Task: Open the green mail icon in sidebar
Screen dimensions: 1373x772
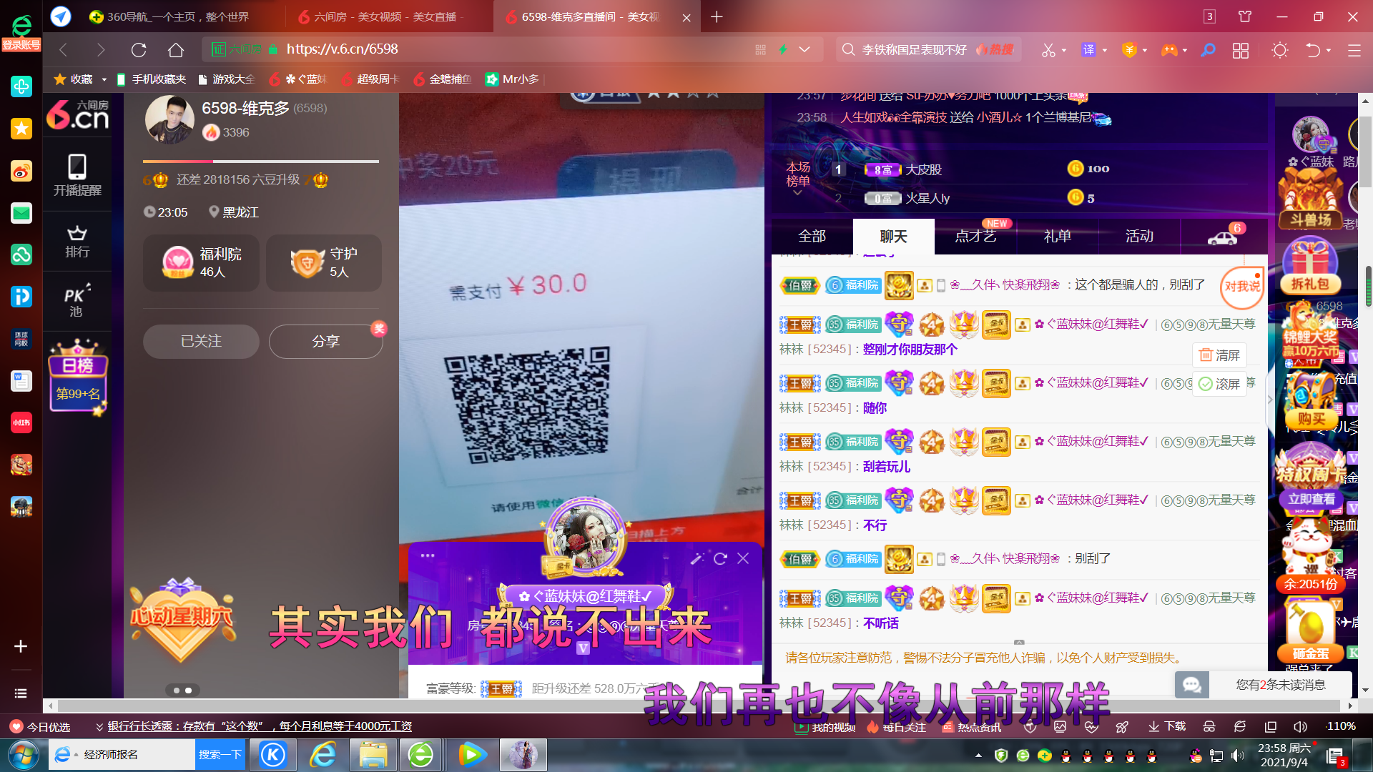Action: [21, 213]
